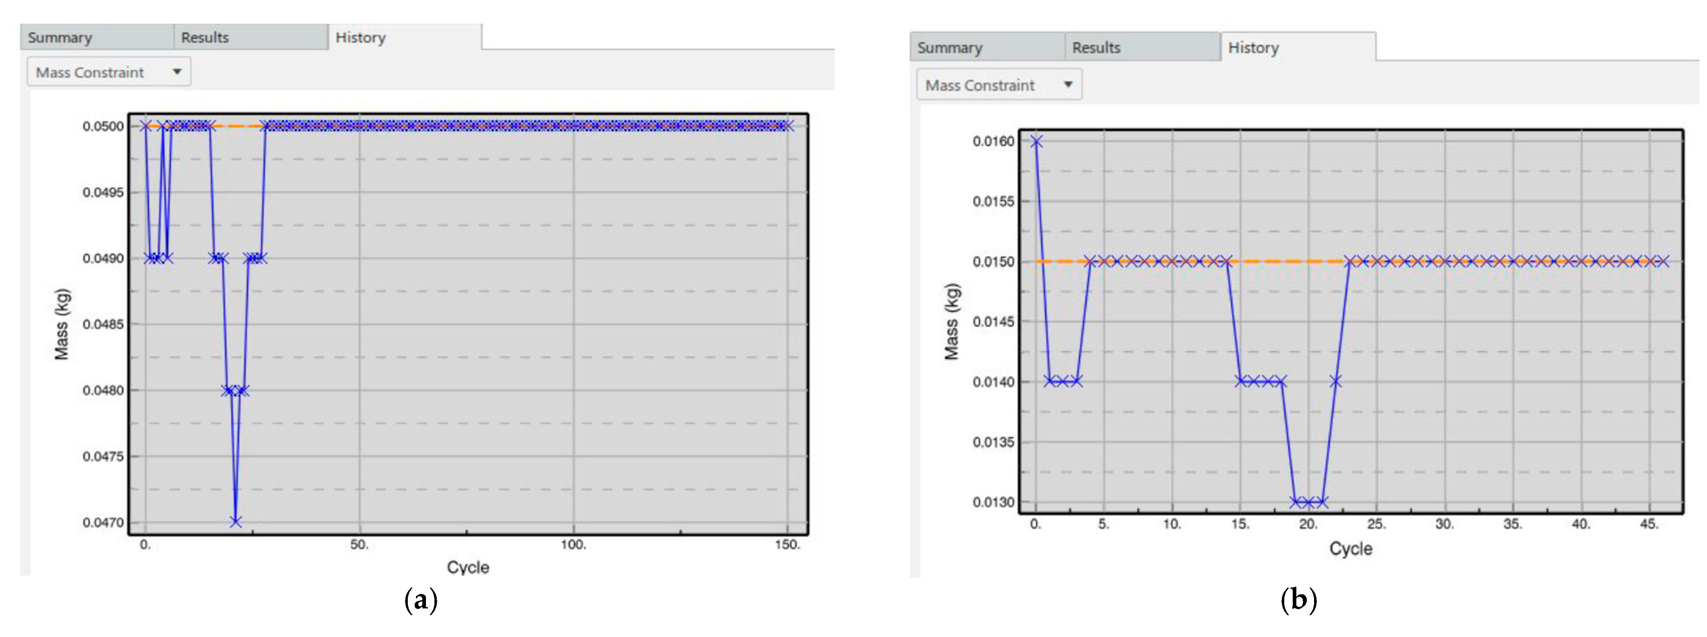Click the Cycle axis label of chart (a)
Viewport: 1707px width, 637px height.
coord(468,567)
